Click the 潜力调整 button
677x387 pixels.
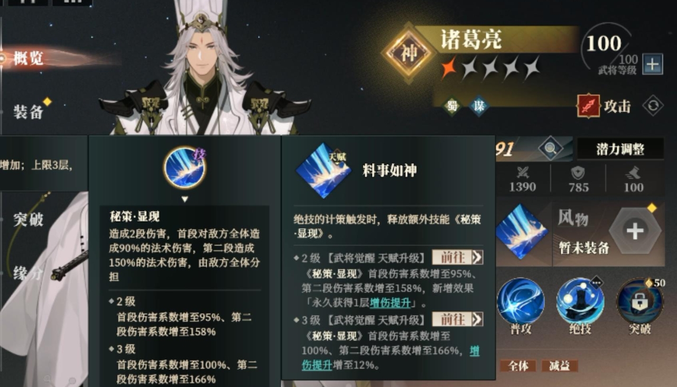(620, 149)
